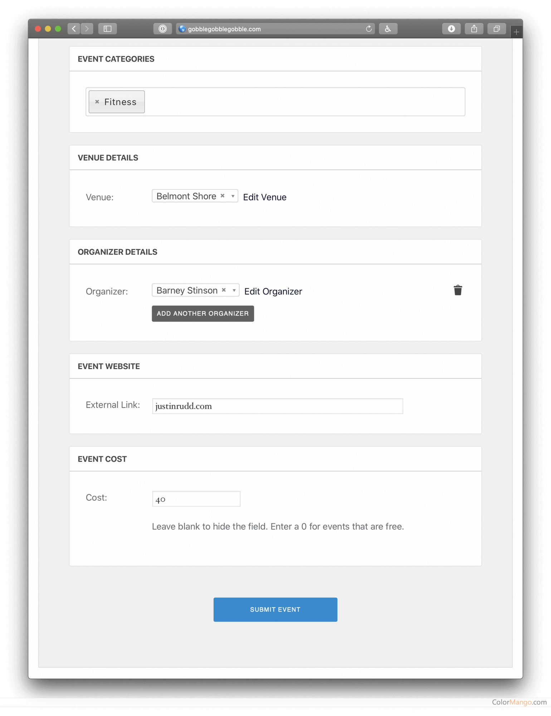Viewport: 551px width, 716px height.
Task: Open the downloads icon in toolbar
Action: coord(451,29)
